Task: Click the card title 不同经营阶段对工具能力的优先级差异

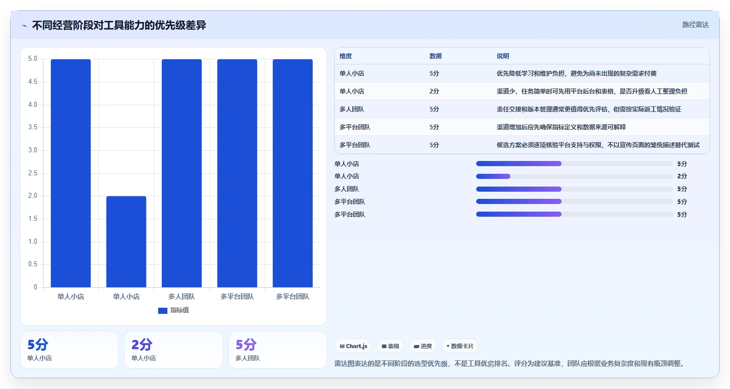Action: 119,25
